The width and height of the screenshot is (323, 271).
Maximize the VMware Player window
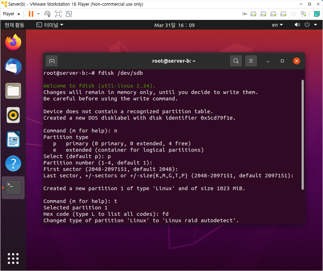pos(309,4)
